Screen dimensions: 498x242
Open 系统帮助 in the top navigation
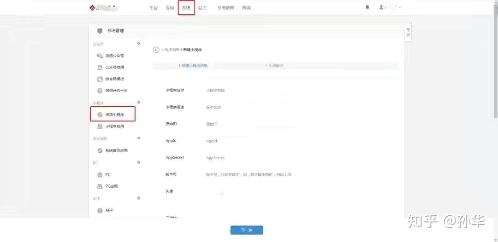point(225,8)
